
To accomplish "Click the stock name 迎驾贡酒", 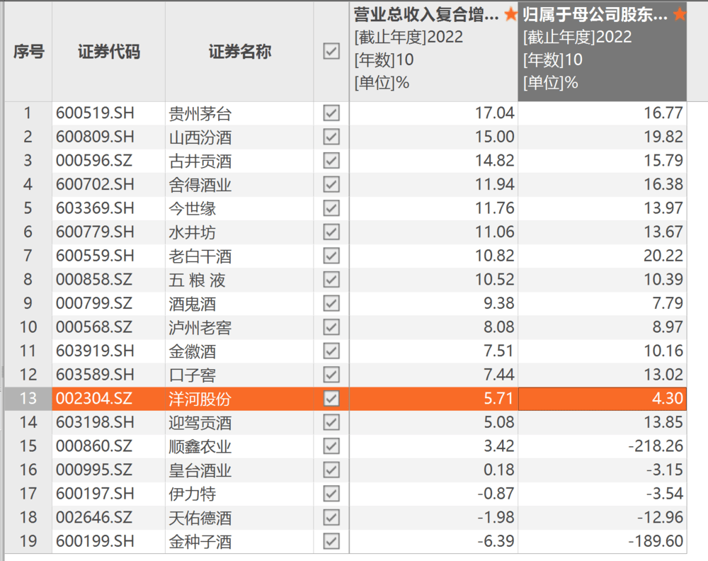I will [x=200, y=423].
